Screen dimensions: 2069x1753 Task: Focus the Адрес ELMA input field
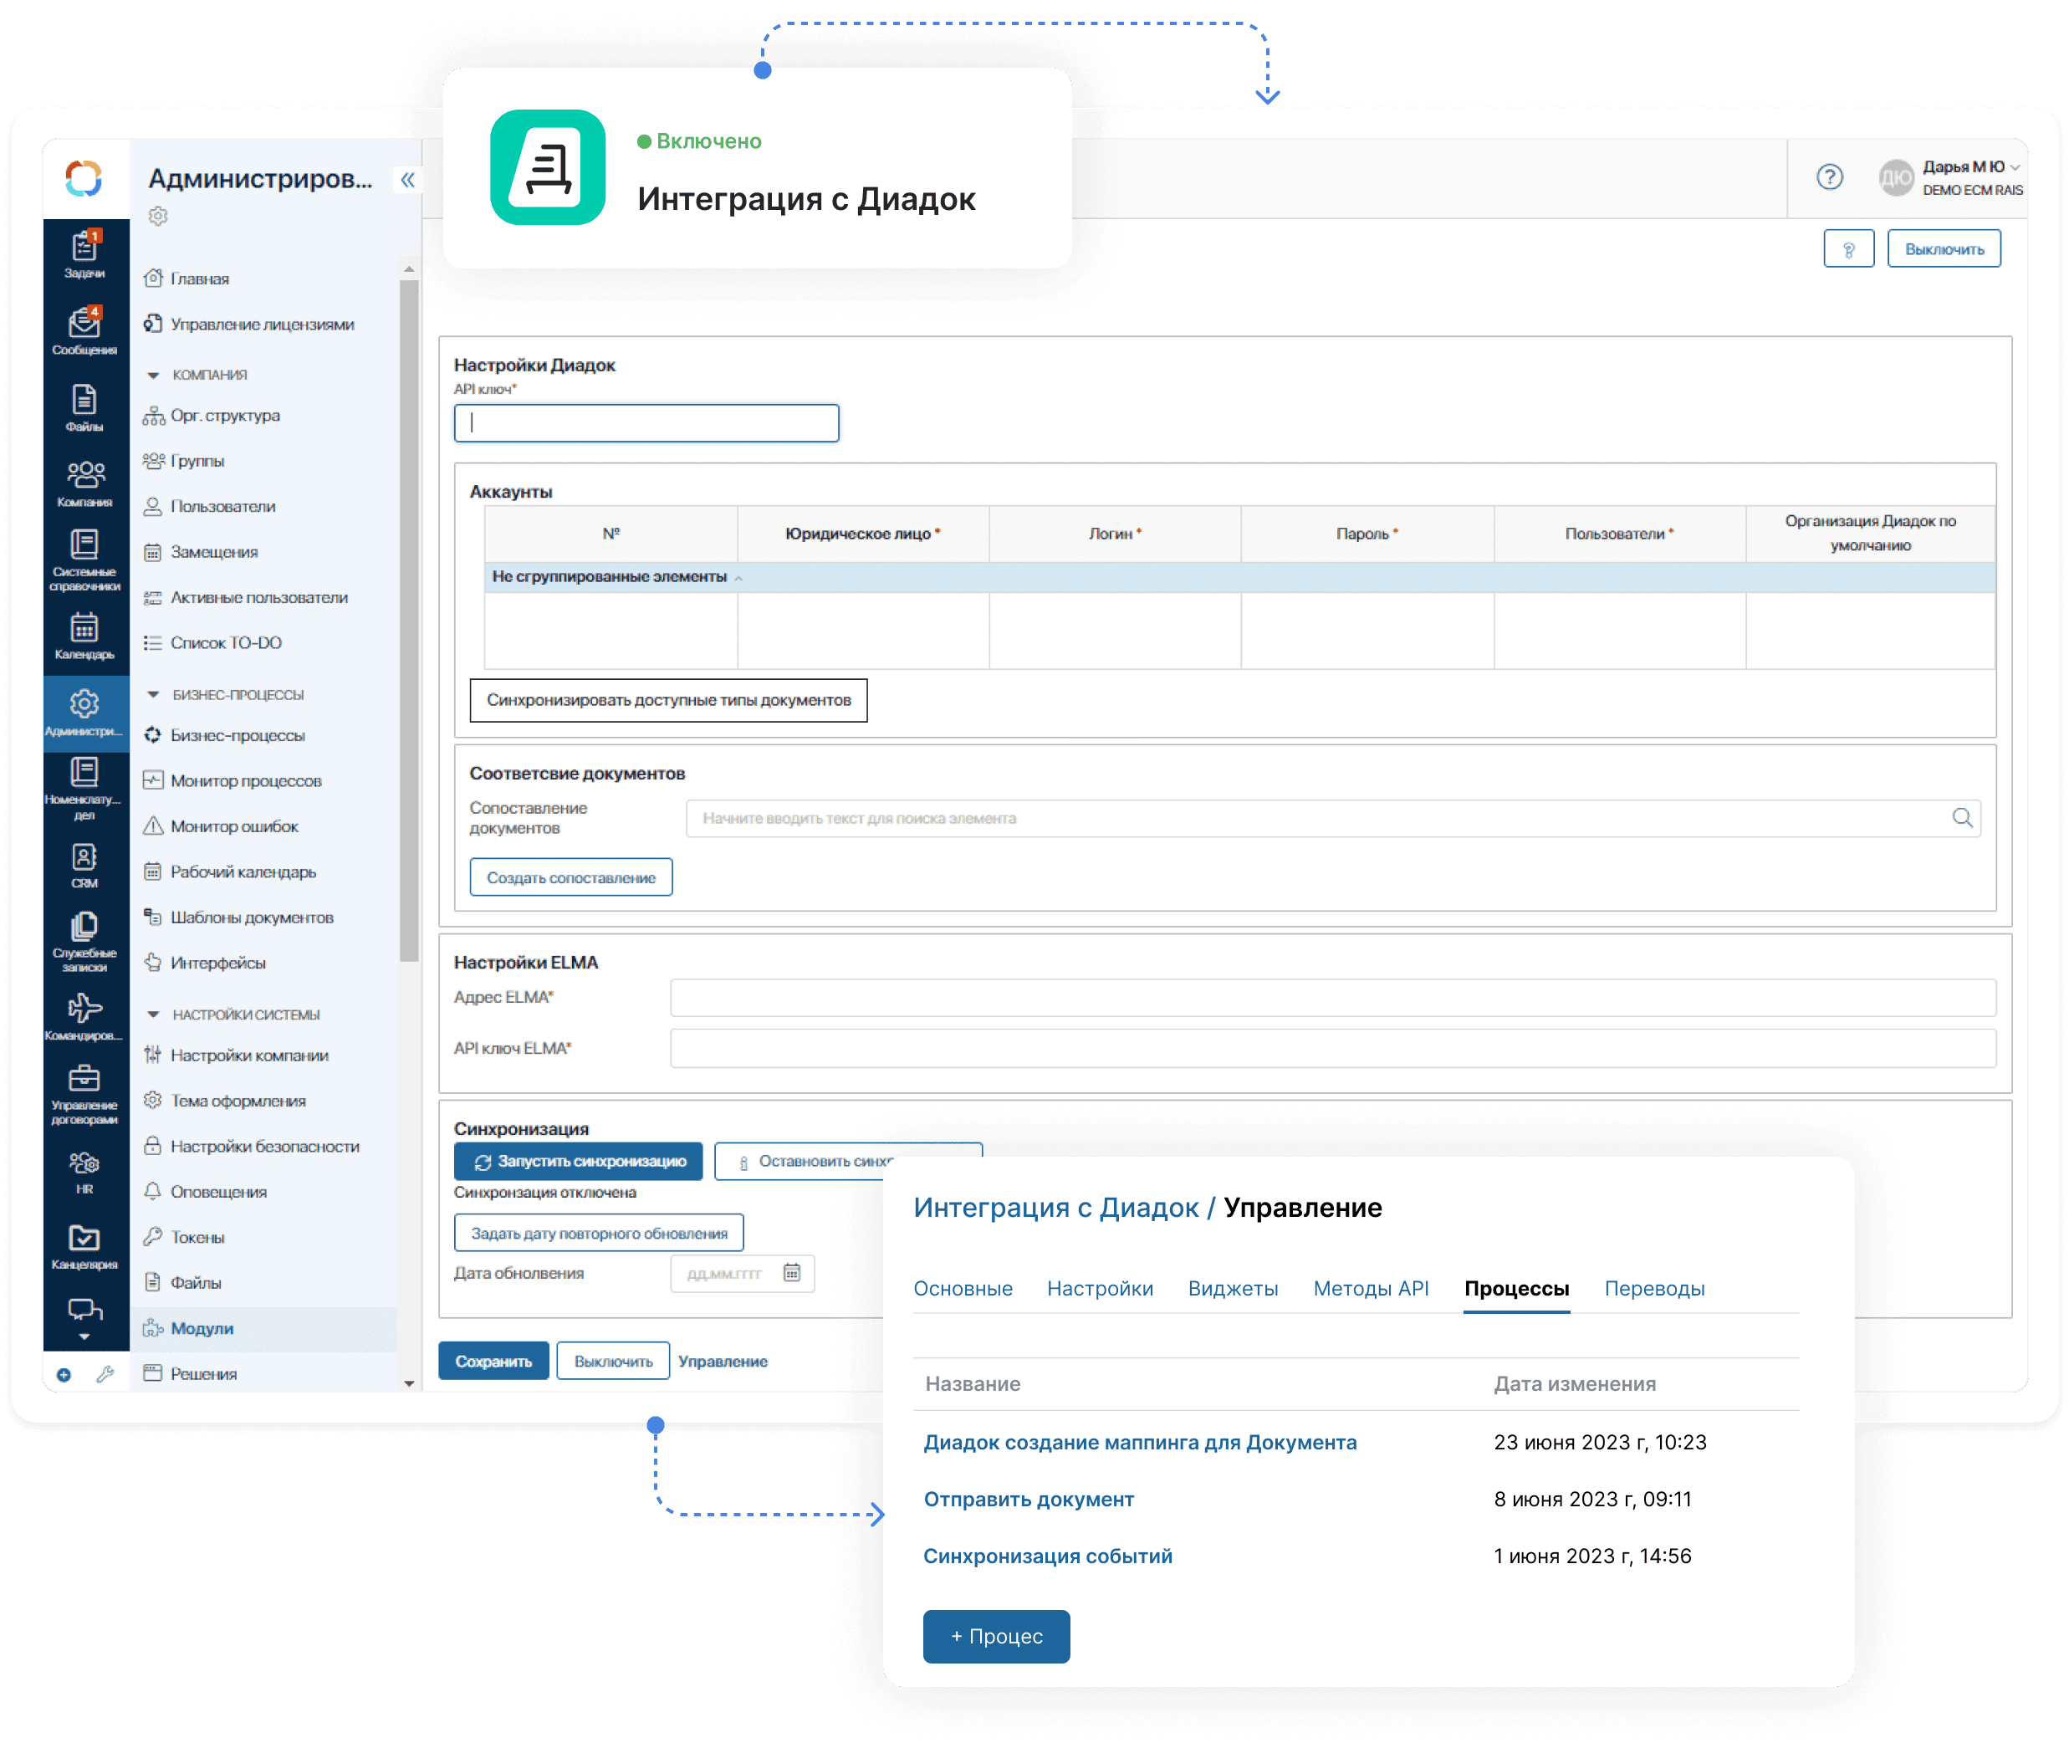pyautogui.click(x=1332, y=997)
